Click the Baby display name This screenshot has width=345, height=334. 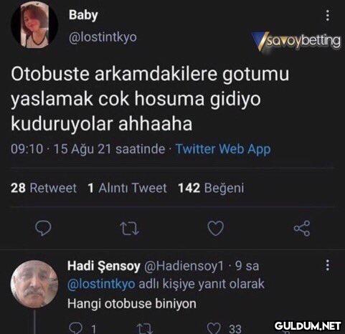(83, 15)
